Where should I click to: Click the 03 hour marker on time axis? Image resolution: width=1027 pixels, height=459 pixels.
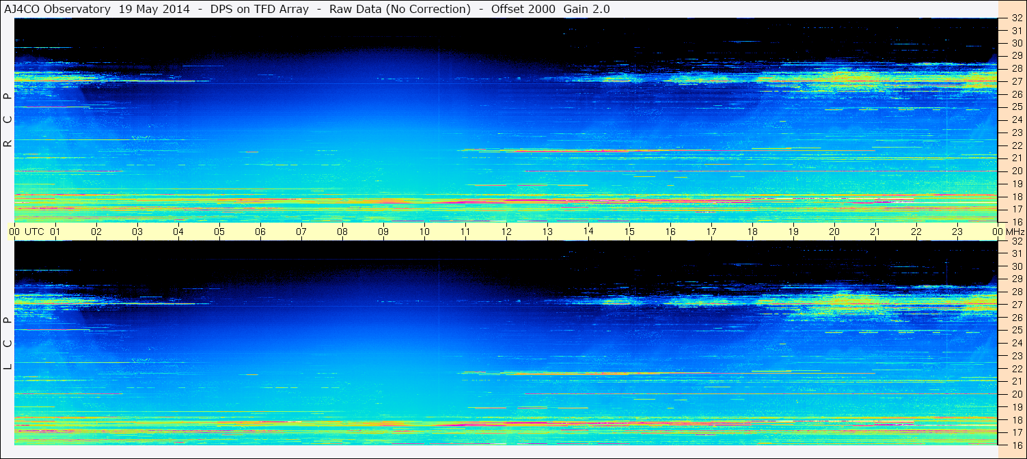pyautogui.click(x=137, y=232)
